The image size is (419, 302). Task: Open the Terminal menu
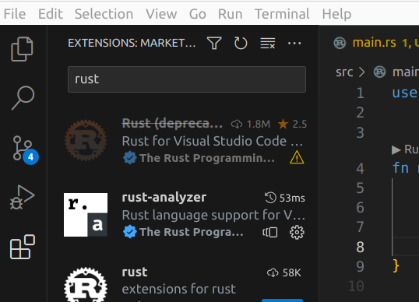(282, 14)
